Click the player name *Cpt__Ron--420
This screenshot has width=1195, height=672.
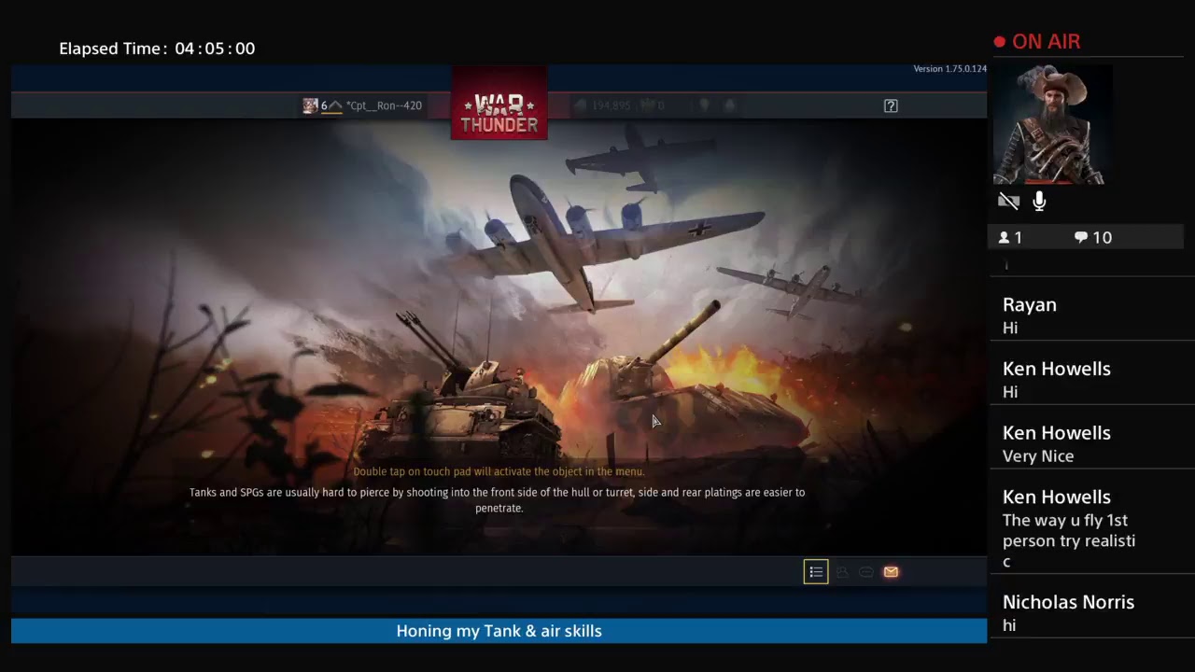pos(384,105)
